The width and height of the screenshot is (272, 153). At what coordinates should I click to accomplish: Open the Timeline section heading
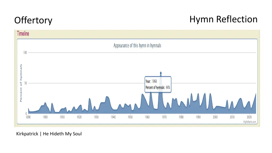(23, 33)
